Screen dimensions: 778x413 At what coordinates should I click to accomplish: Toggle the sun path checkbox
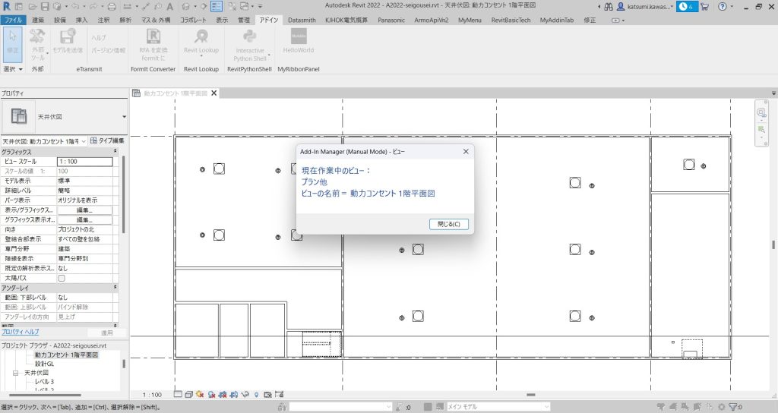[x=62, y=279]
